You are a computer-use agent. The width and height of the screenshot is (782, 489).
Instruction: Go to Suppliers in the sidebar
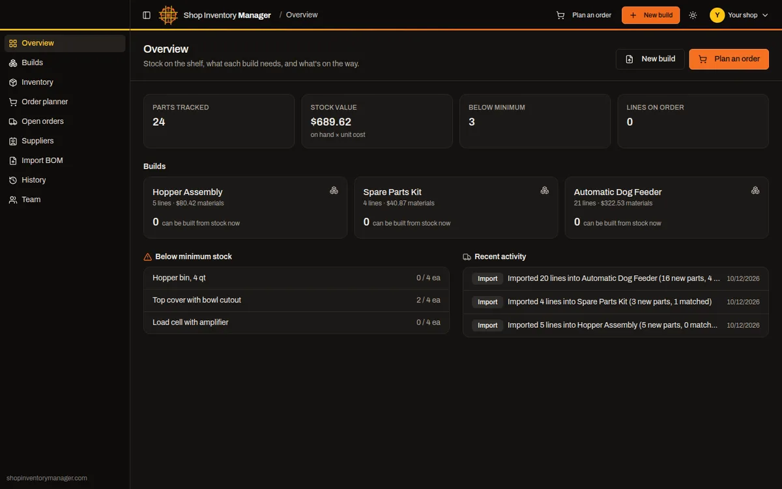[65, 141]
